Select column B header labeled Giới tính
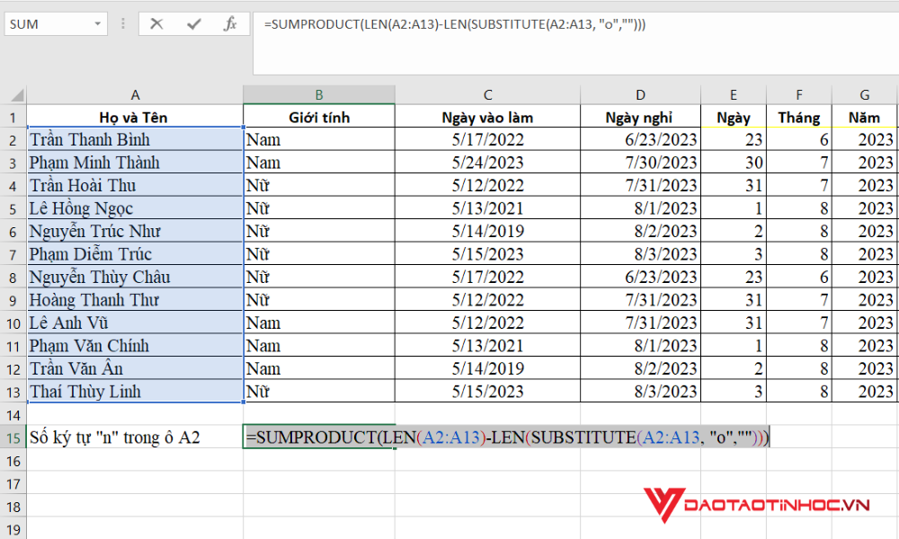This screenshot has height=539, width=899. [318, 94]
